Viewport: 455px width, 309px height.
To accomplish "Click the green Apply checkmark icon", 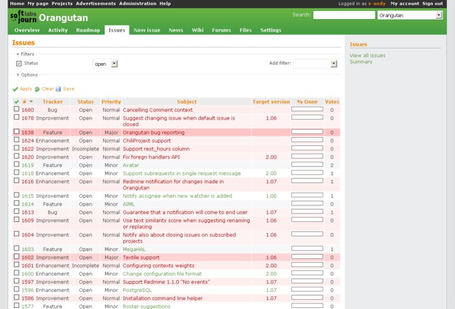I will [x=15, y=89].
